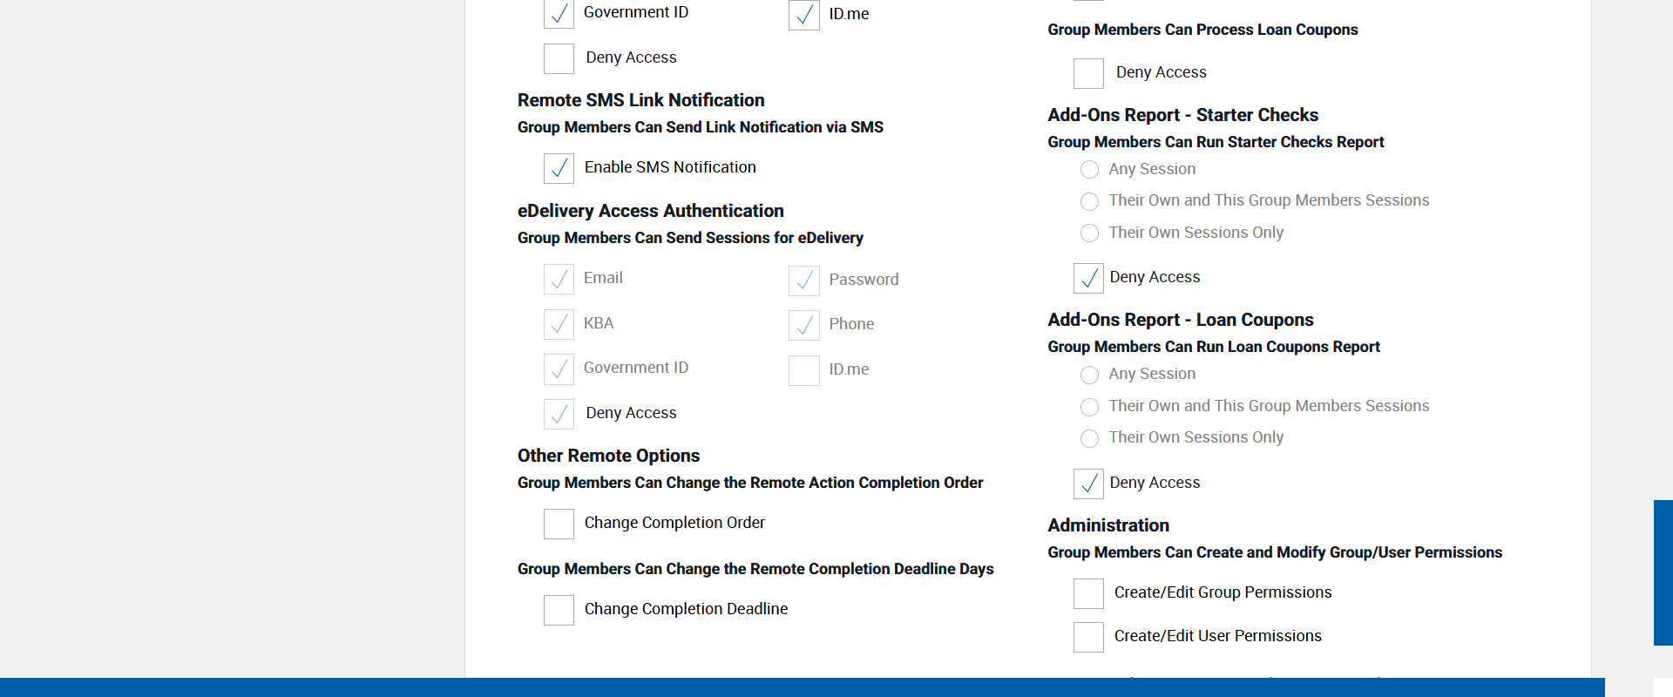The width and height of the screenshot is (1673, 697).
Task: Uncheck the KBA checkbox
Action: 559,324
